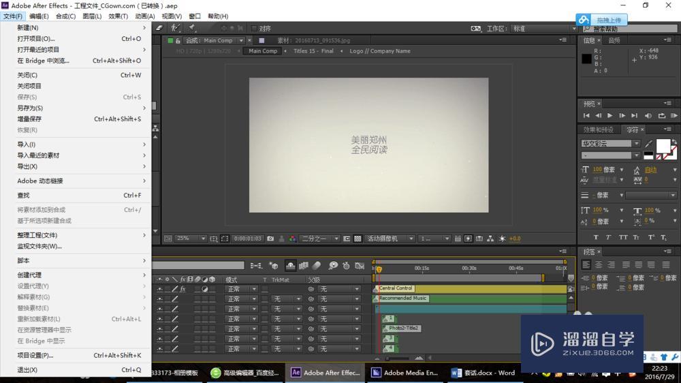Jump to first frame in Preview panel
The height and width of the screenshot is (383, 681).
coord(586,116)
